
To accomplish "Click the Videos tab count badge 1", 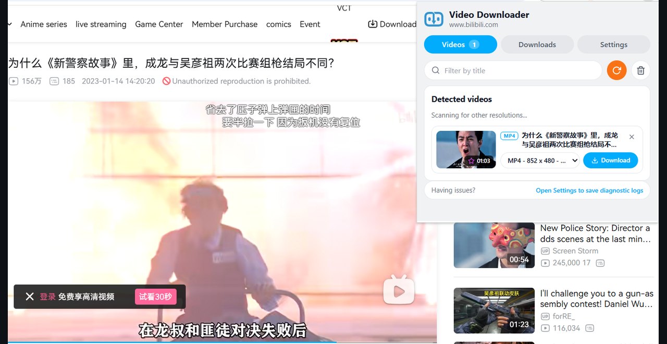I will (x=474, y=44).
